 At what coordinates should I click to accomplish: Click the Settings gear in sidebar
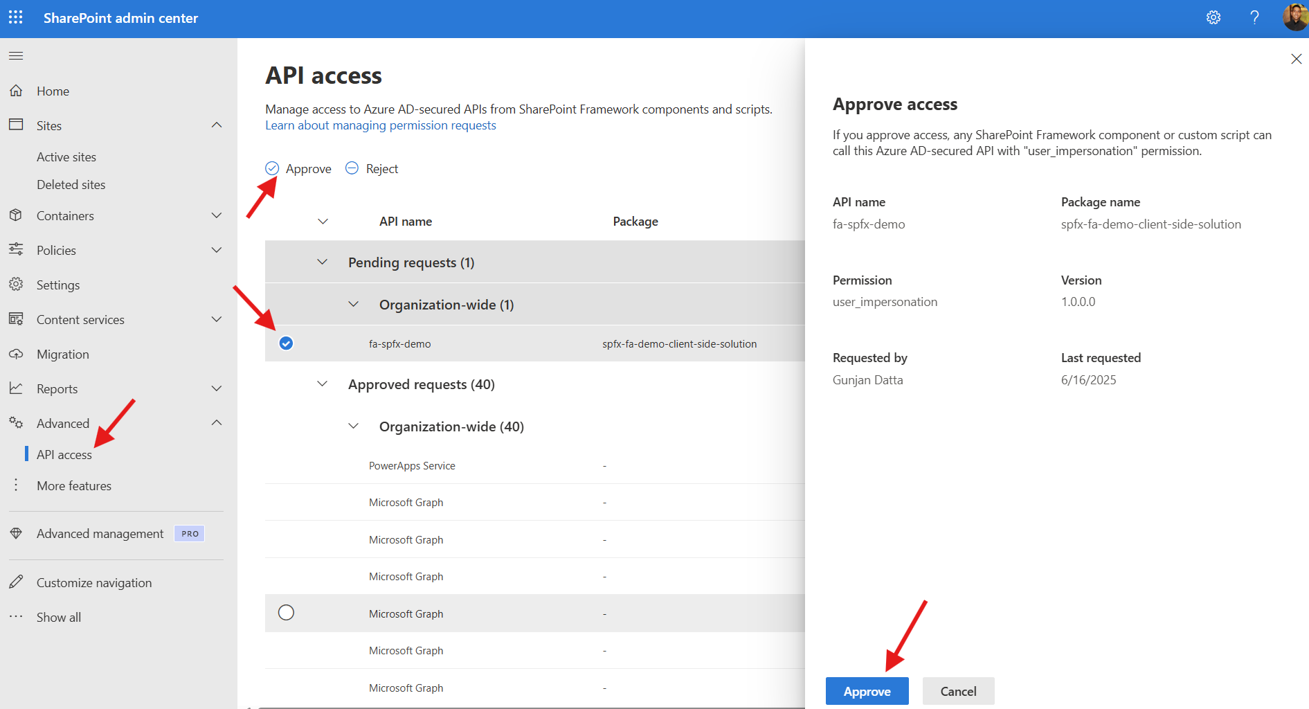tap(16, 284)
